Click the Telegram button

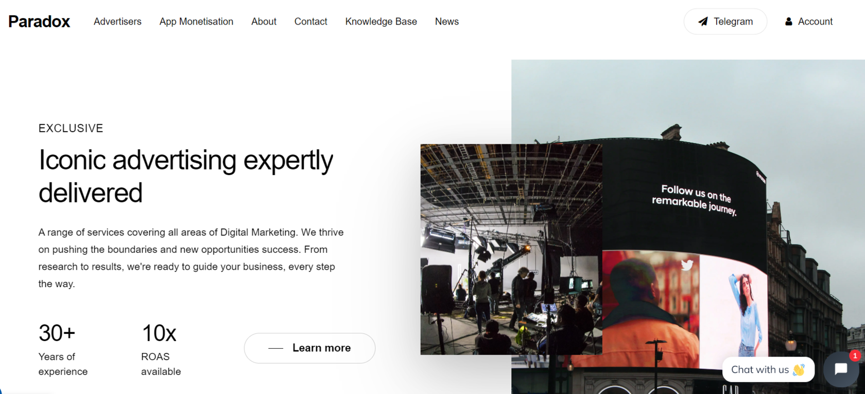click(725, 22)
